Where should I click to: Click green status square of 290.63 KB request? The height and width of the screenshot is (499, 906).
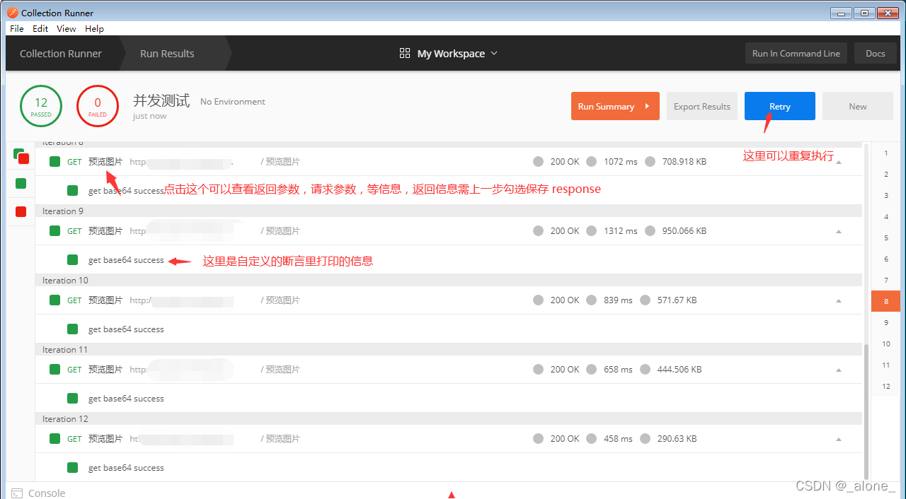[x=55, y=439]
